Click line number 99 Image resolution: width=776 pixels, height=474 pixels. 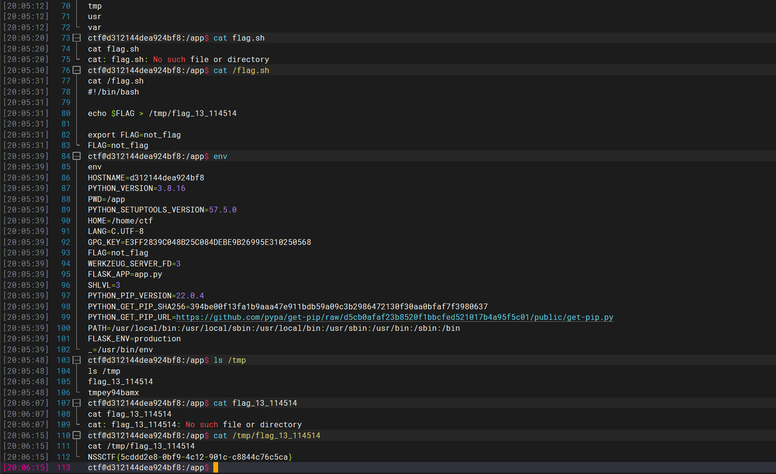pos(66,317)
